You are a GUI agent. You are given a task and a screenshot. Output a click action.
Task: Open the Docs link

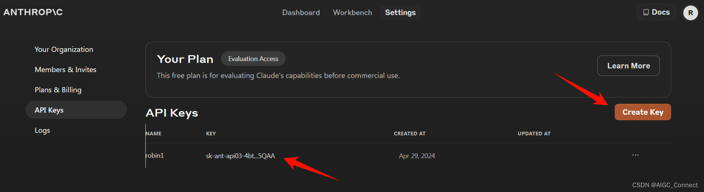(656, 12)
